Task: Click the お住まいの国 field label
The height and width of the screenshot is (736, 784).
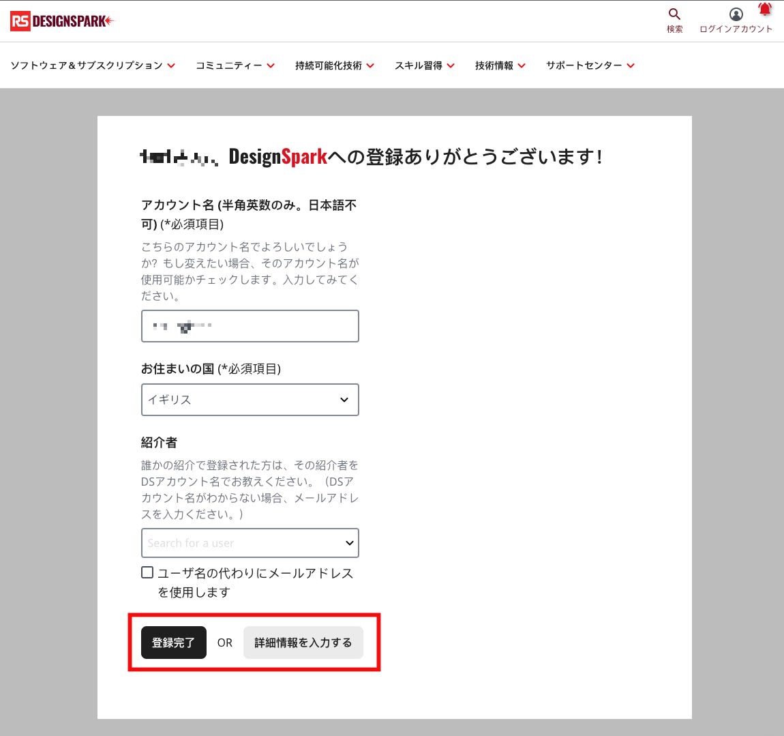Action: 211,369
